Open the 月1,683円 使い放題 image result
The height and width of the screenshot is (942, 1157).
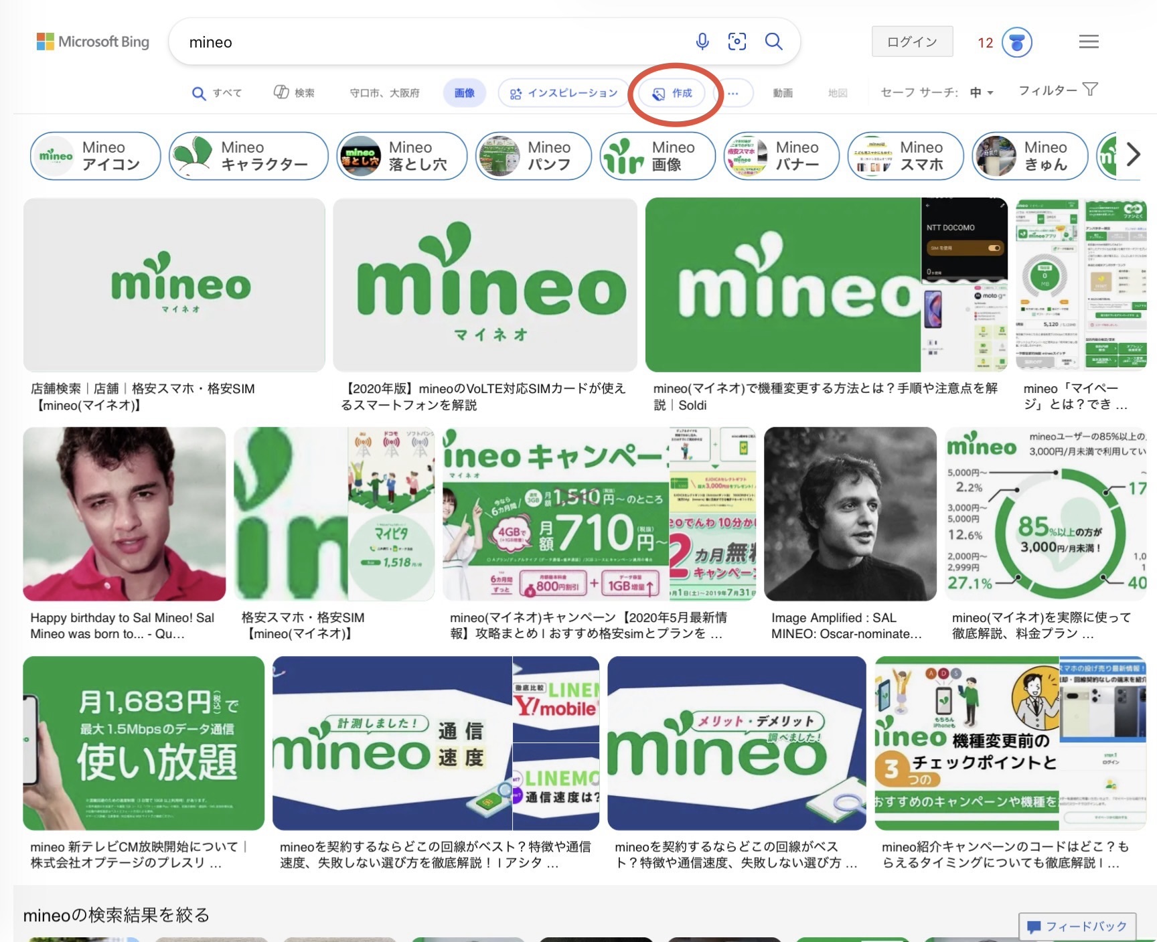tap(144, 743)
